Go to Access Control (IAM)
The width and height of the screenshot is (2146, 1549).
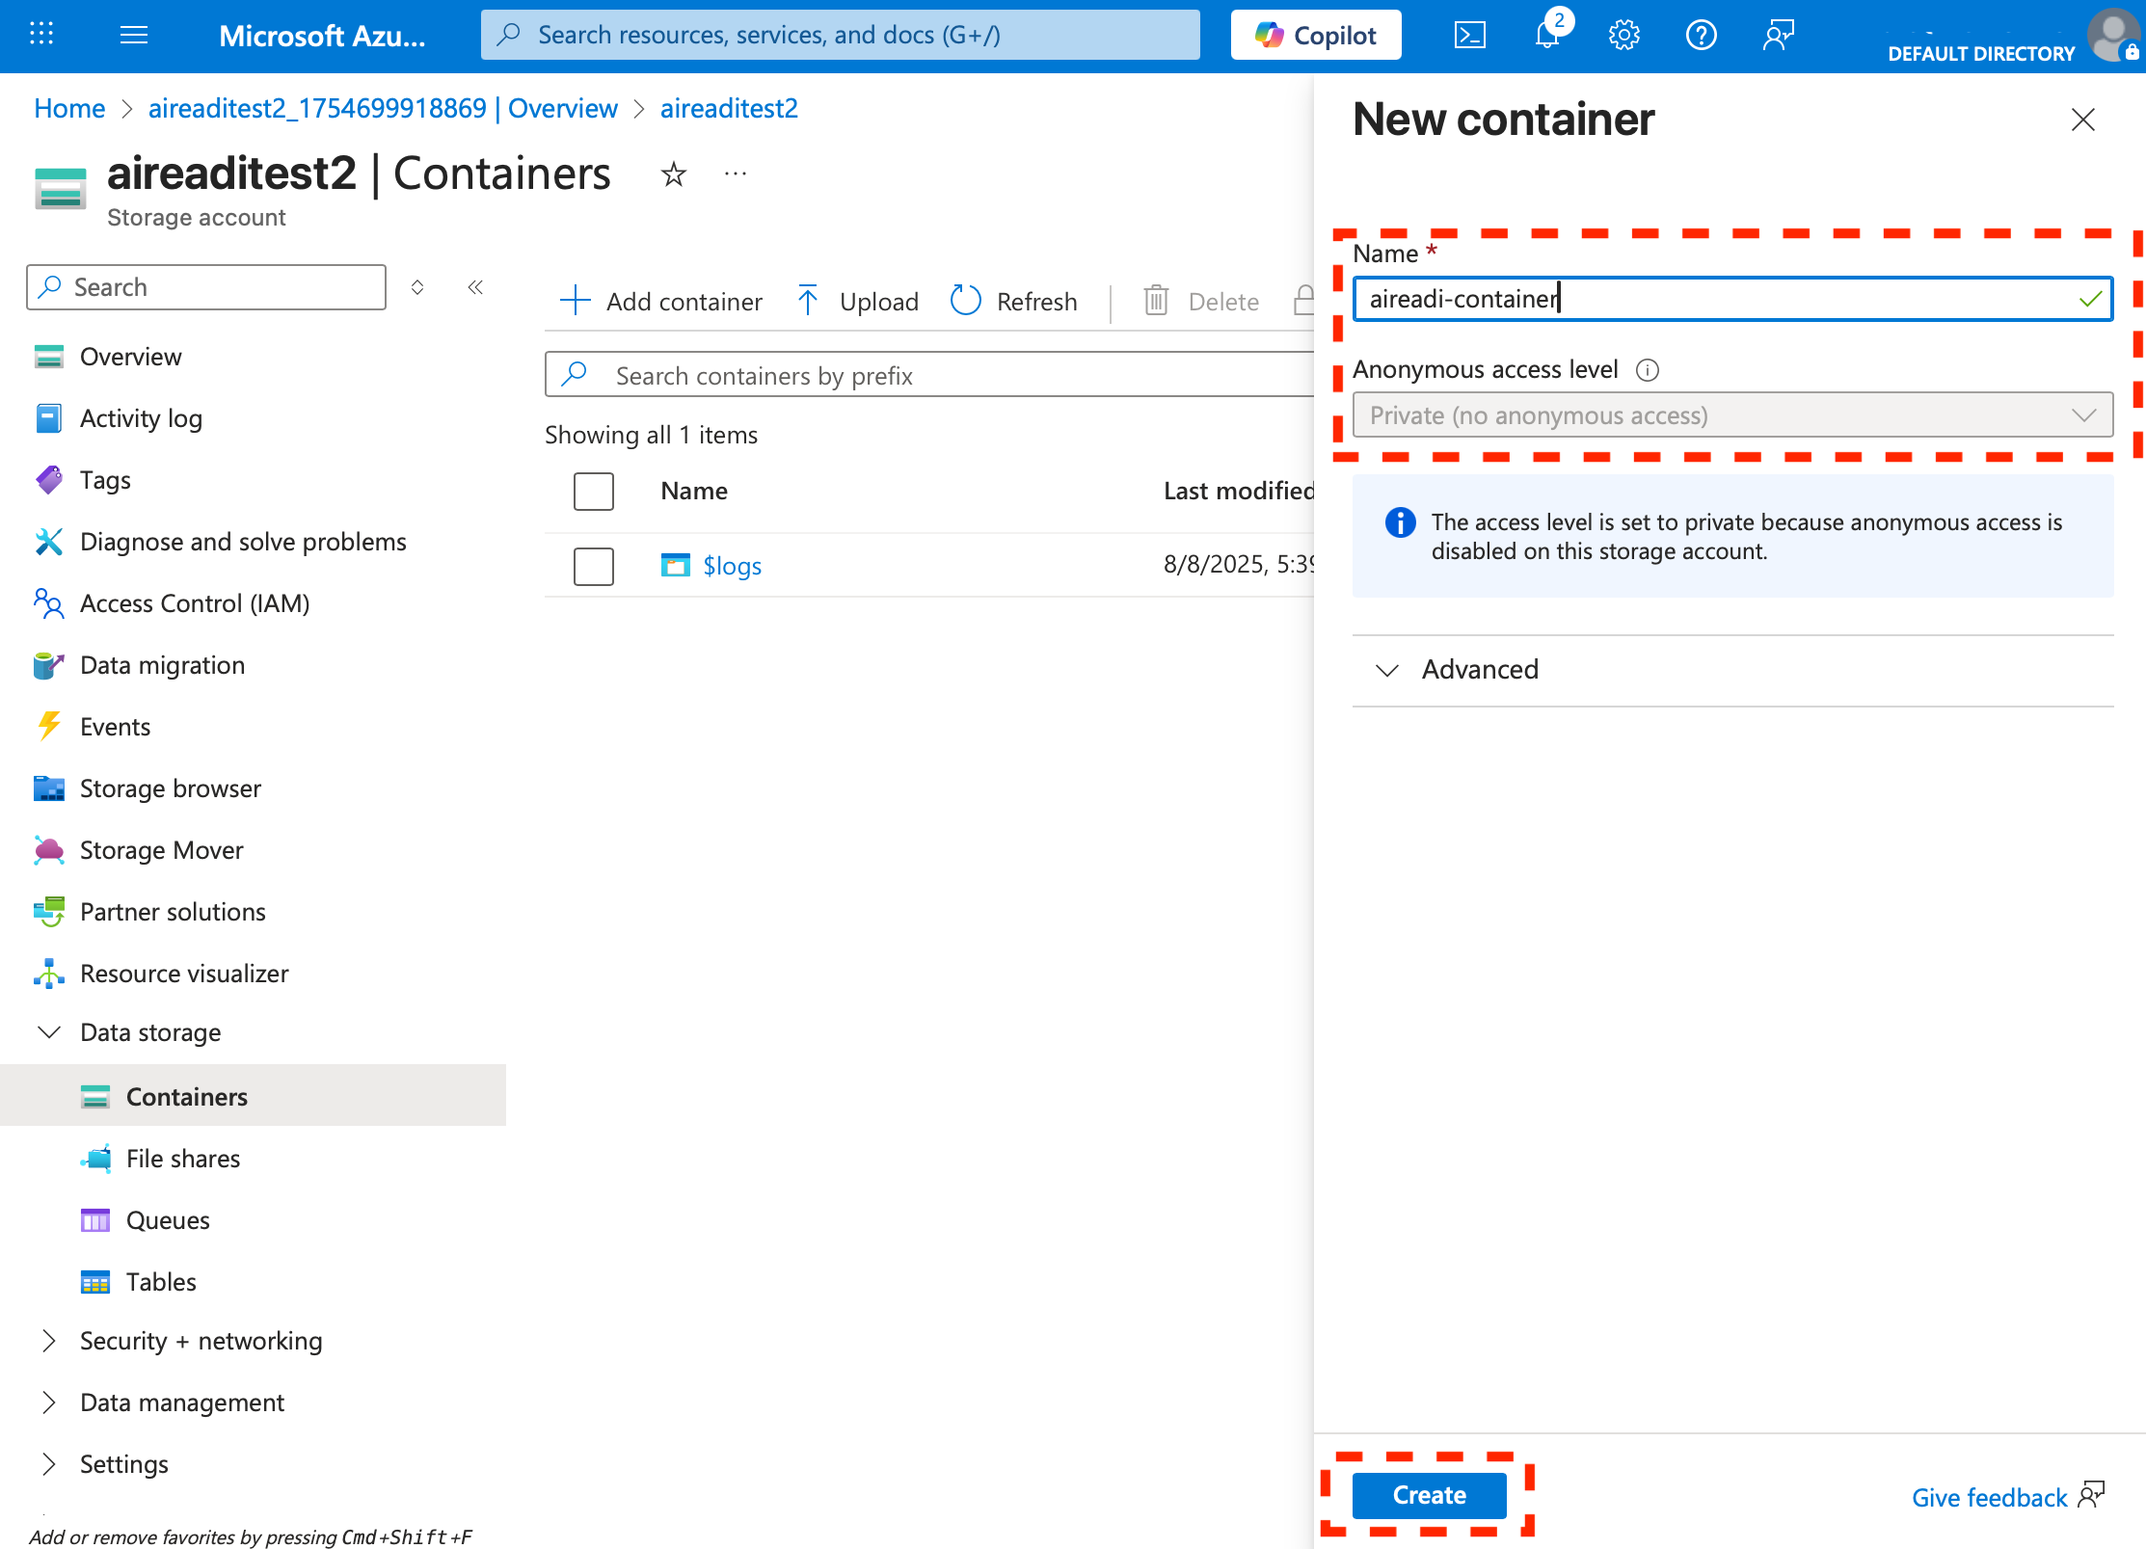coord(195,603)
